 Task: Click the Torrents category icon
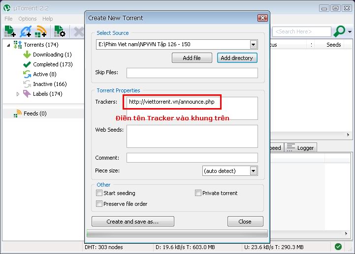tap(18, 45)
